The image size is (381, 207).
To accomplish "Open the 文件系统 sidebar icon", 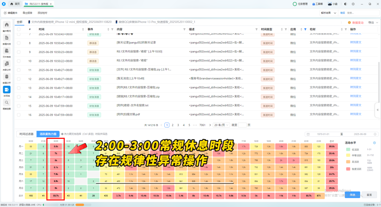I will pyautogui.click(x=7, y=51).
